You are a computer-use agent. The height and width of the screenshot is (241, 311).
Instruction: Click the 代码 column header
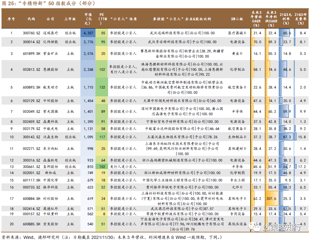(31, 19)
